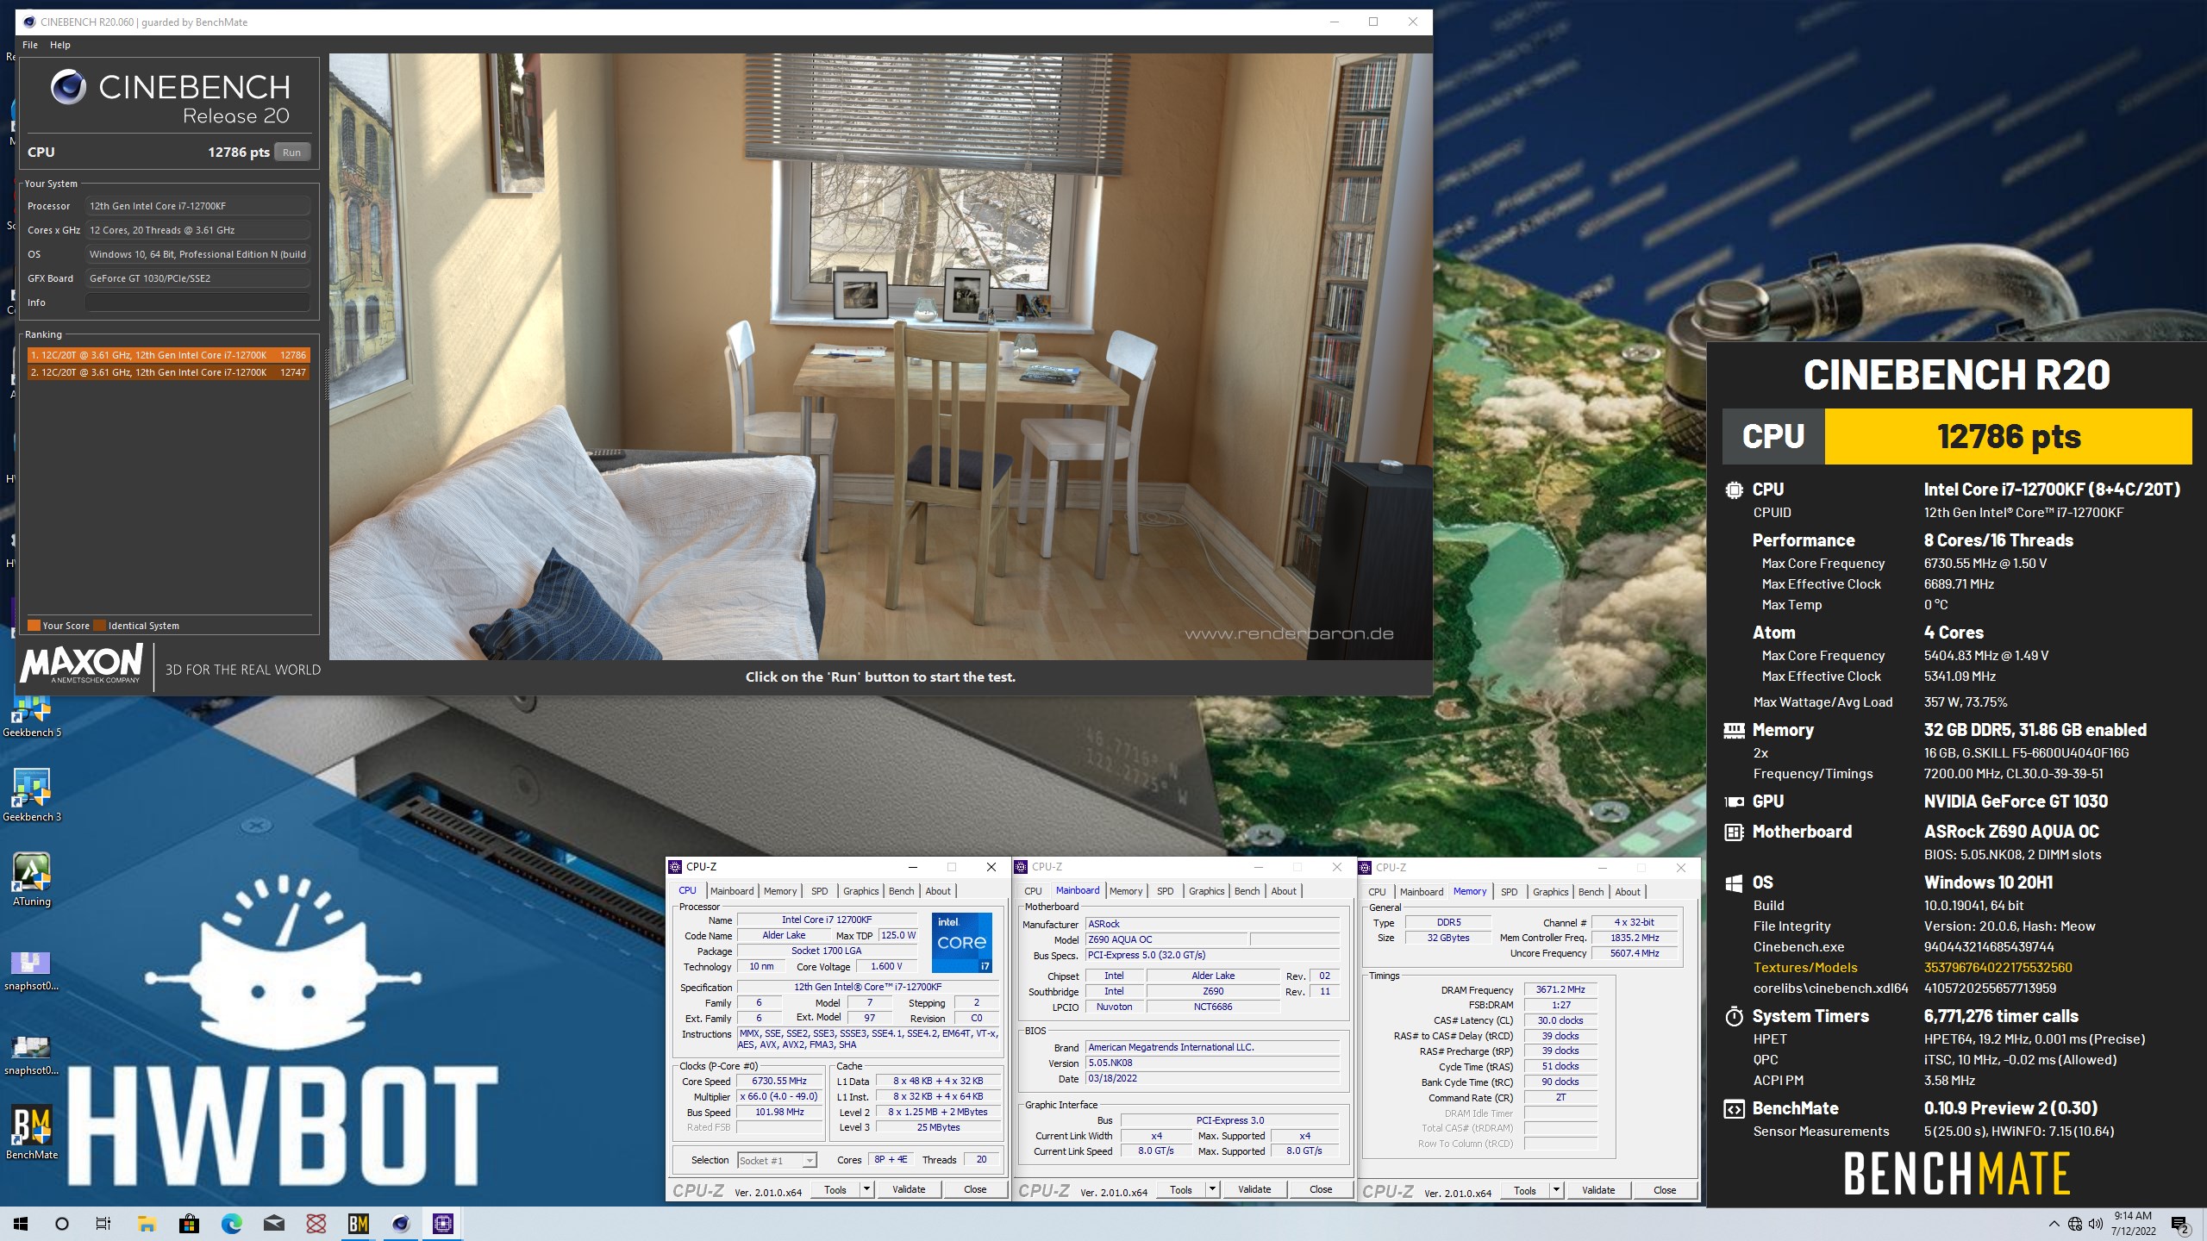Open the Geekbench 3 desktop shortcut
2207x1241 pixels.
pos(32,794)
